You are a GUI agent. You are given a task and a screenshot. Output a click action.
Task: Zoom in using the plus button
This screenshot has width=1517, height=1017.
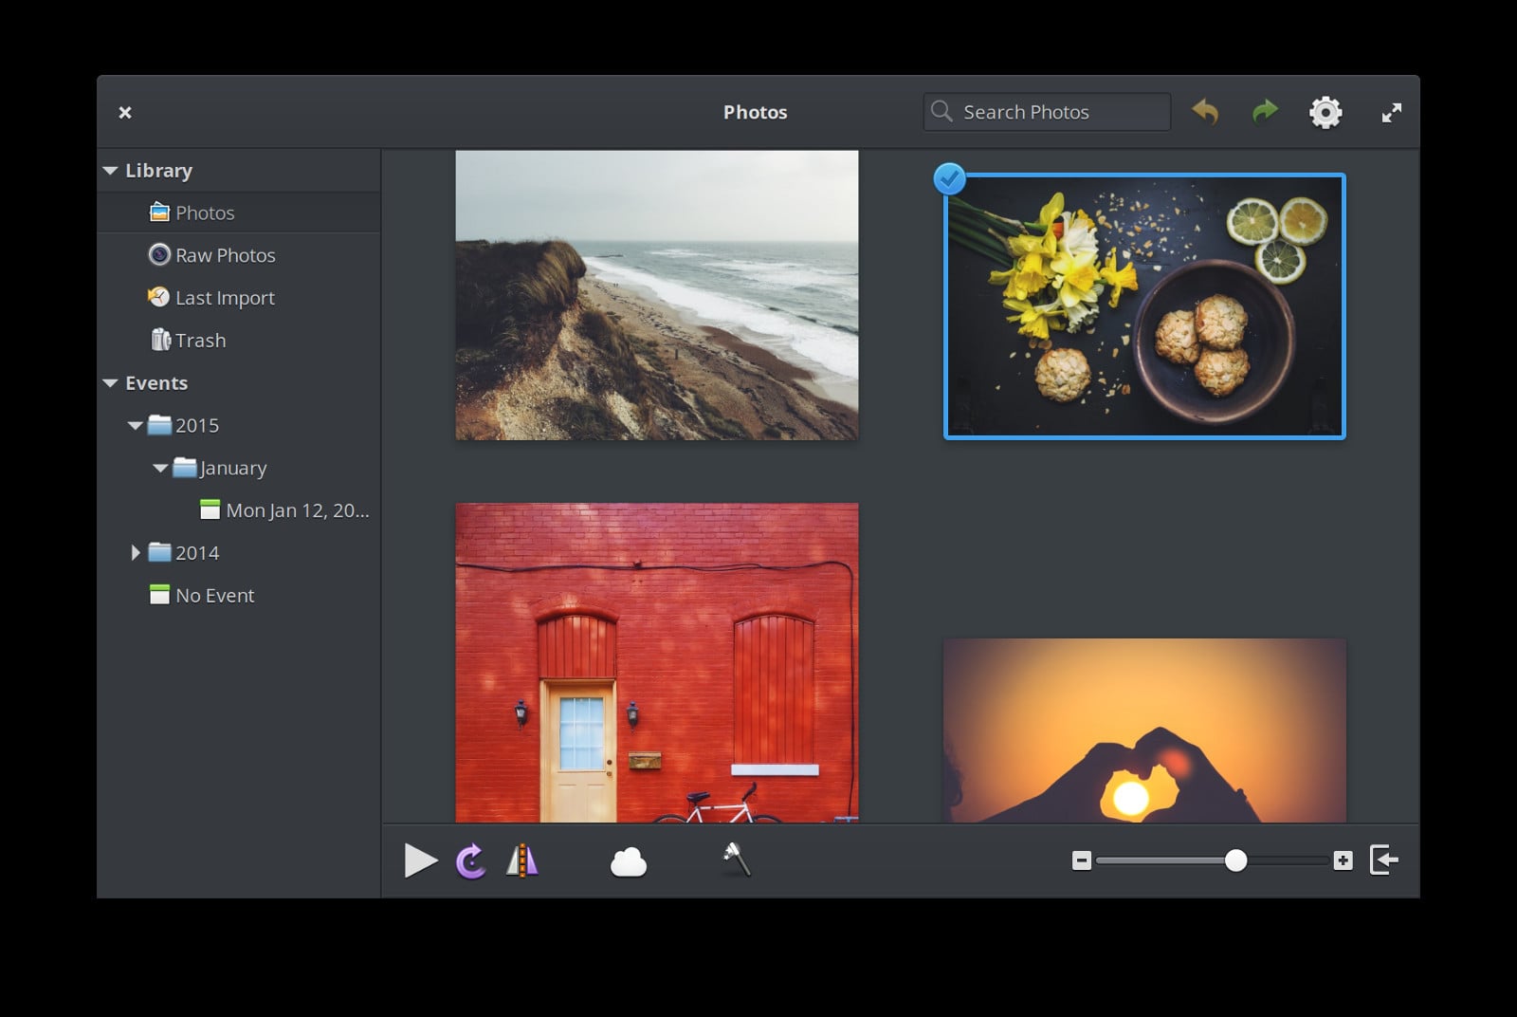click(1343, 860)
